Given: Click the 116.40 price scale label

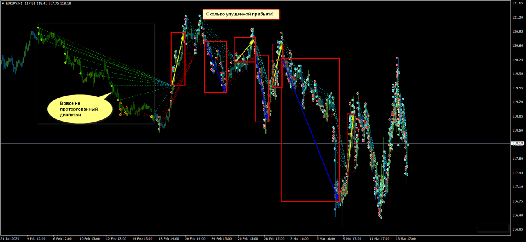Looking at the screenshot, I should pyautogui.click(x=517, y=215).
